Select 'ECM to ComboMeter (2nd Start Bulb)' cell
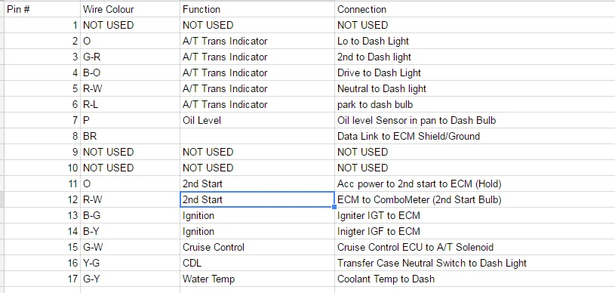 click(x=475, y=199)
